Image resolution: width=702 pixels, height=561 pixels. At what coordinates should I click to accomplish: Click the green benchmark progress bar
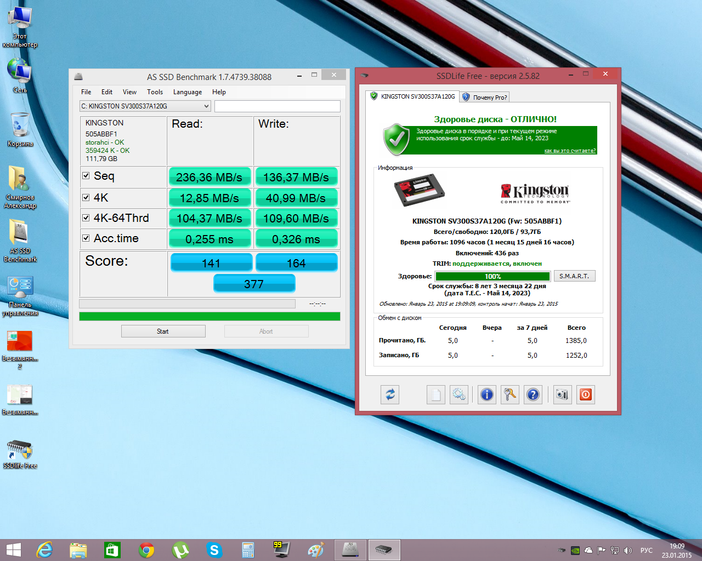pos(210,317)
